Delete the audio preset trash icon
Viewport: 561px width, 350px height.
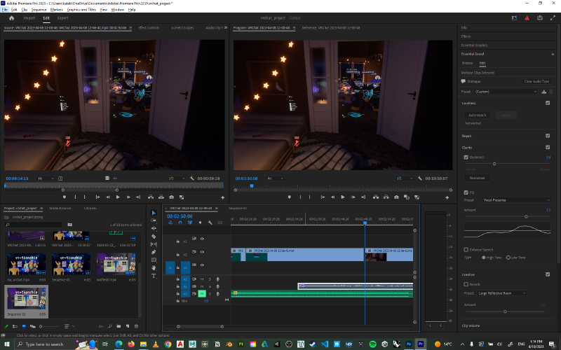551,92
